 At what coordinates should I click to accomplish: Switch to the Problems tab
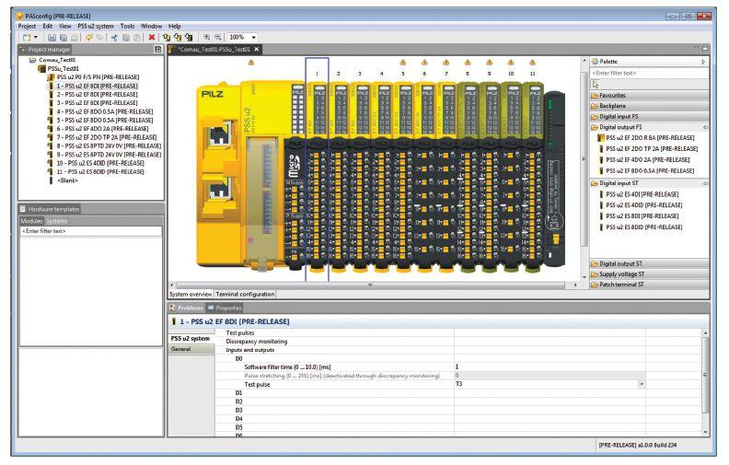(x=187, y=308)
